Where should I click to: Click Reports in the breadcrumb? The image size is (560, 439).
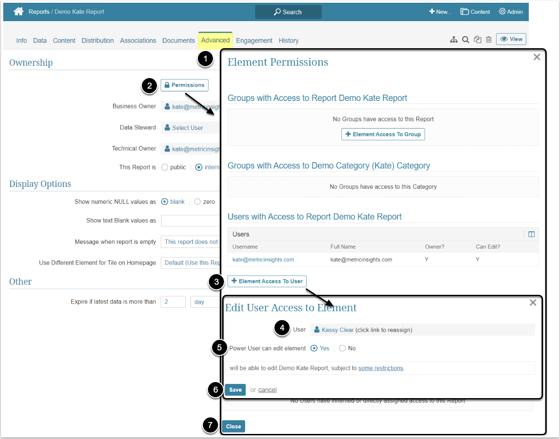[39, 11]
